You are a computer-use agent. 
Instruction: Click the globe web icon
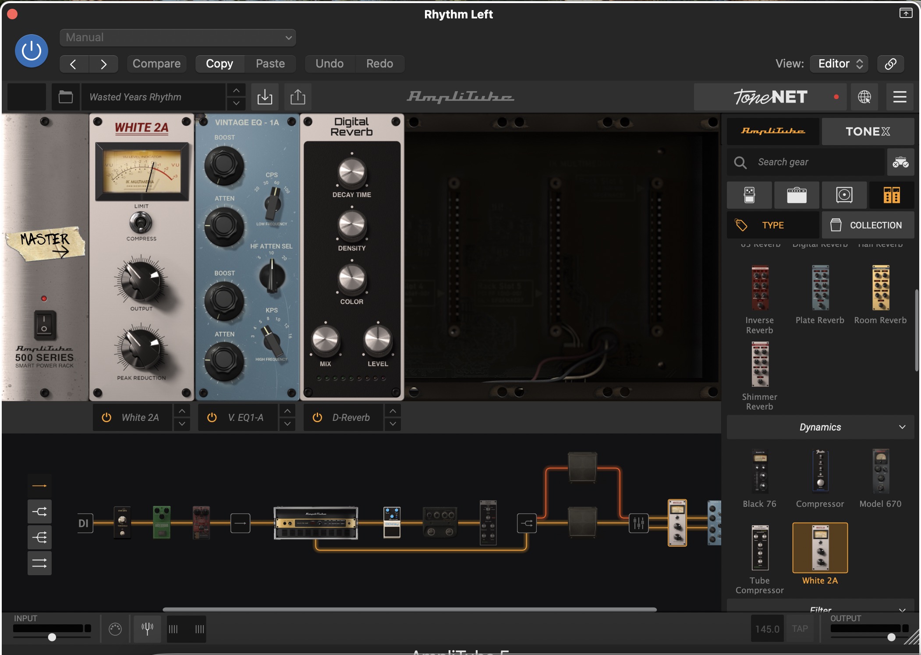(x=864, y=97)
